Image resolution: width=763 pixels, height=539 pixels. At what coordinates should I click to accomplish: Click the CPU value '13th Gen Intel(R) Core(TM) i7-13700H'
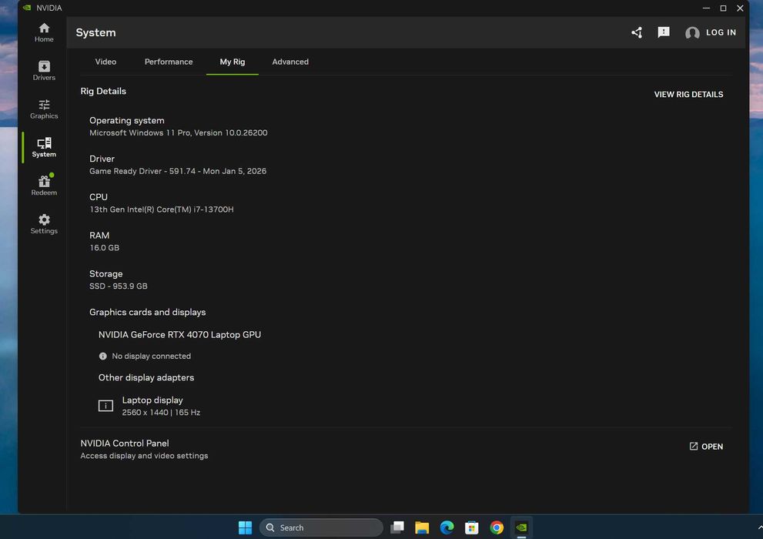click(x=162, y=209)
